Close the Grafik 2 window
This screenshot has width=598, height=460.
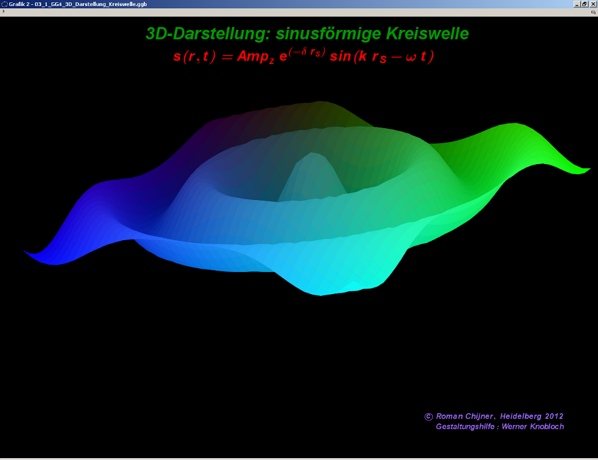point(593,4)
